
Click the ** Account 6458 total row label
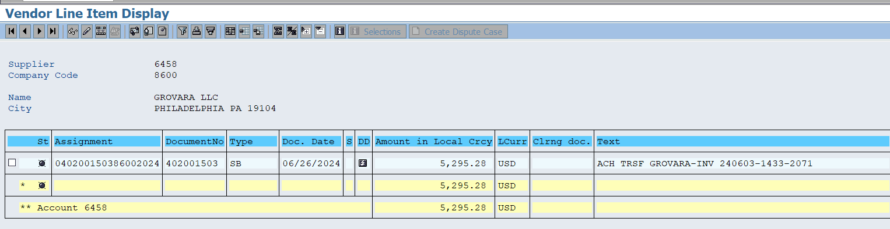pos(64,207)
